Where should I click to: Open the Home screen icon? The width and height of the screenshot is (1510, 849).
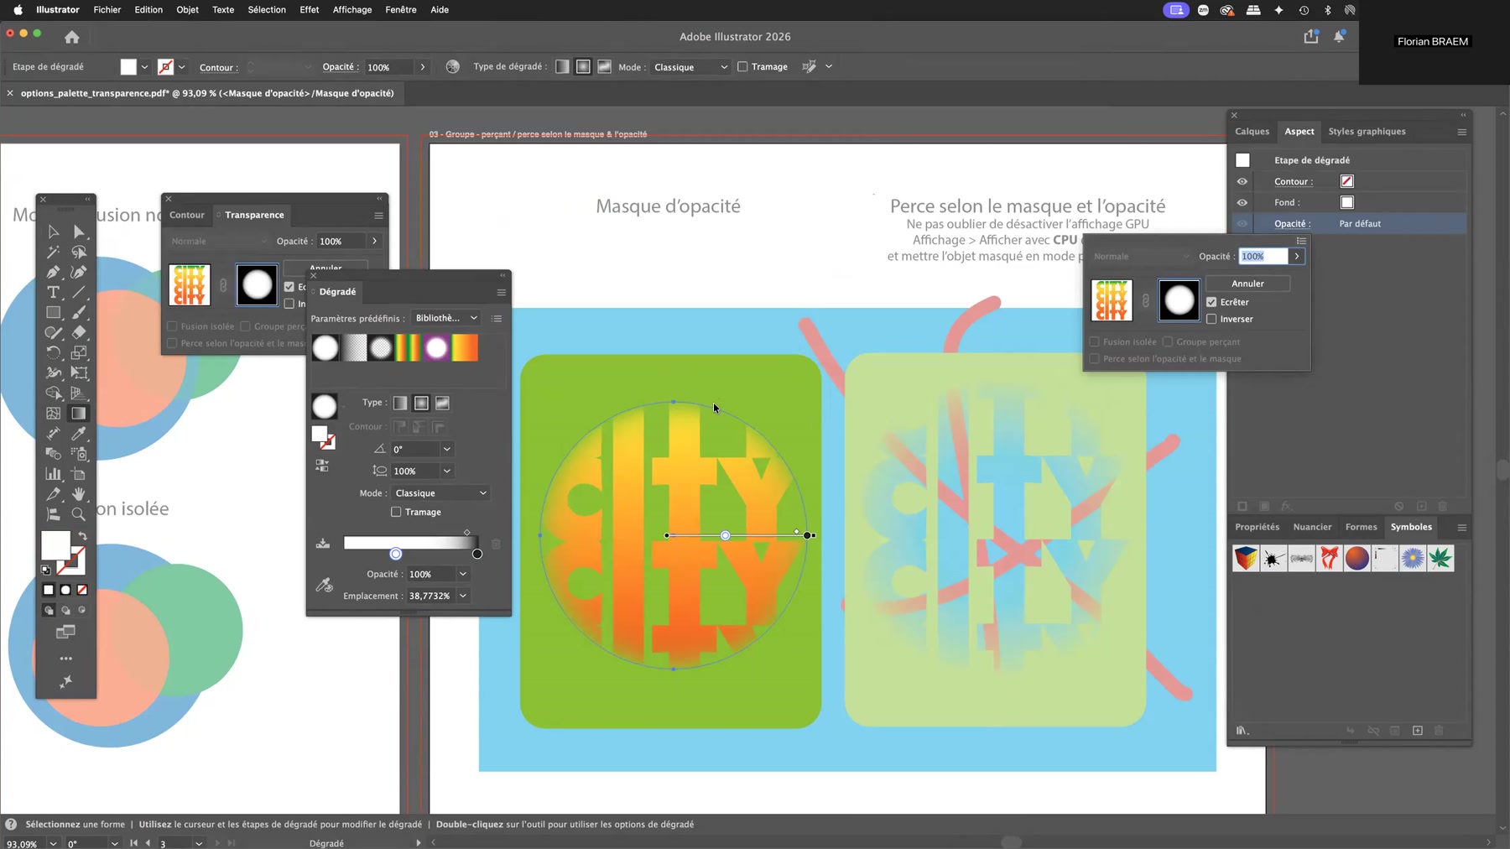[x=72, y=37]
